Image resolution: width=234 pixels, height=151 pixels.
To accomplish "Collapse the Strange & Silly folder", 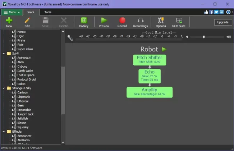I will click(4, 88).
